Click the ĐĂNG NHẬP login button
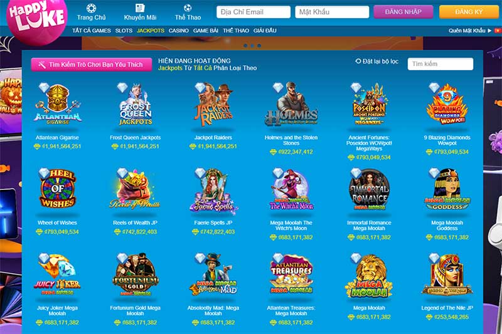 pos(403,12)
